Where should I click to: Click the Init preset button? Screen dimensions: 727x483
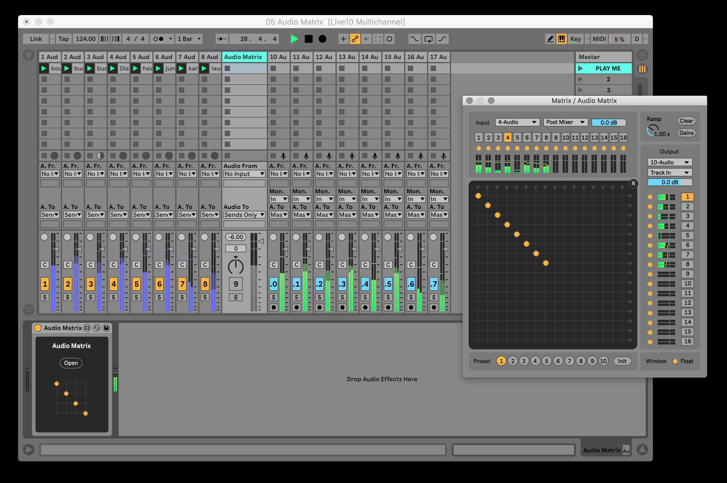[x=622, y=361]
